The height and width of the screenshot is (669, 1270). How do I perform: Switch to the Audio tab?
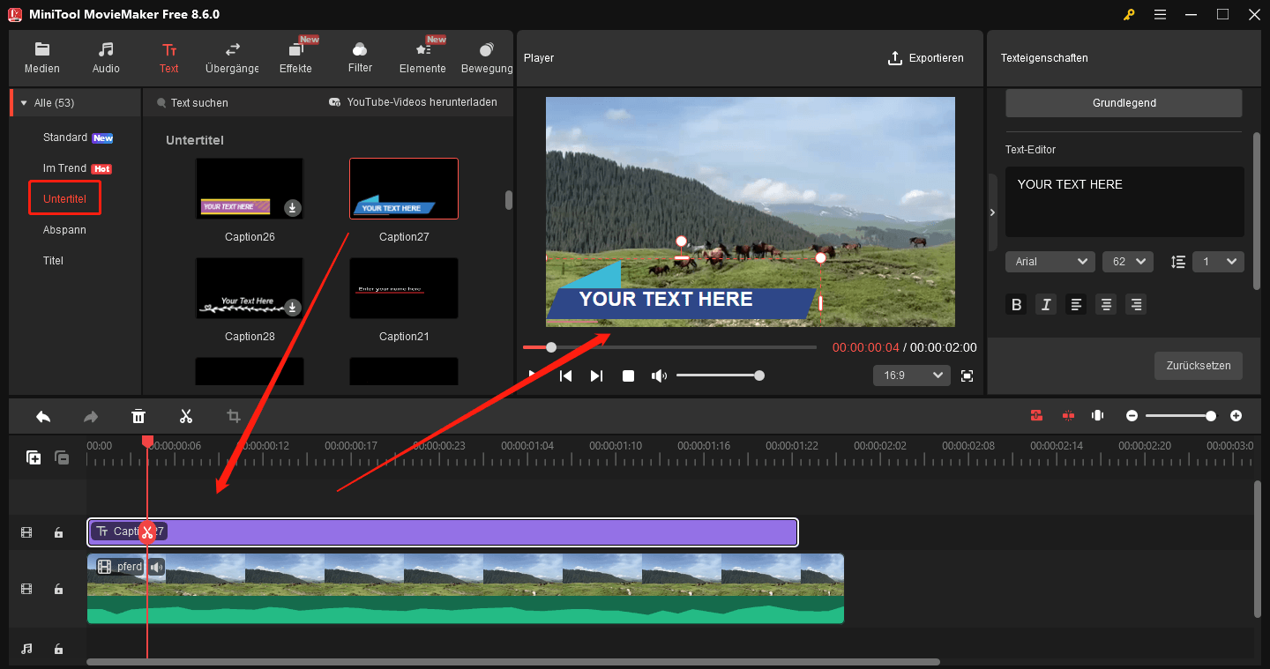(106, 57)
